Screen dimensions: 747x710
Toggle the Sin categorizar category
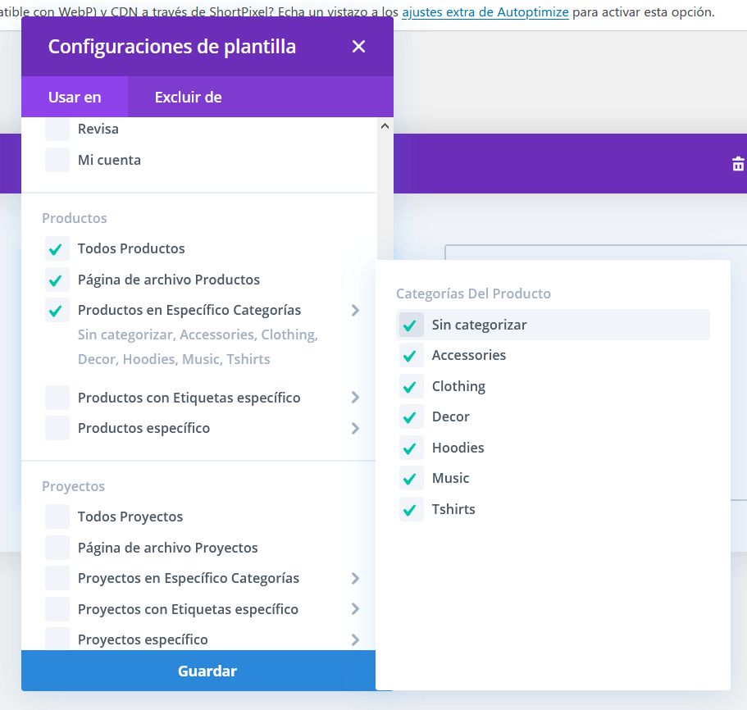(411, 325)
